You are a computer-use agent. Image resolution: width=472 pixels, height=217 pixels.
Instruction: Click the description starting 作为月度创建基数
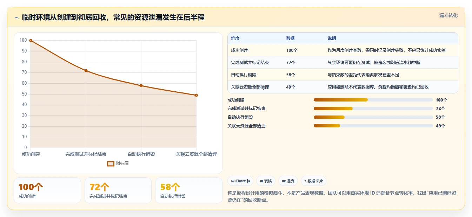click(x=386, y=50)
